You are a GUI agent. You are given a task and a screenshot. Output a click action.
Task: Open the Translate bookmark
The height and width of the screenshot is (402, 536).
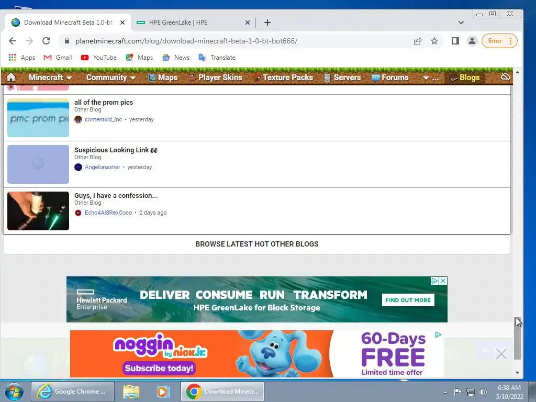coord(217,58)
